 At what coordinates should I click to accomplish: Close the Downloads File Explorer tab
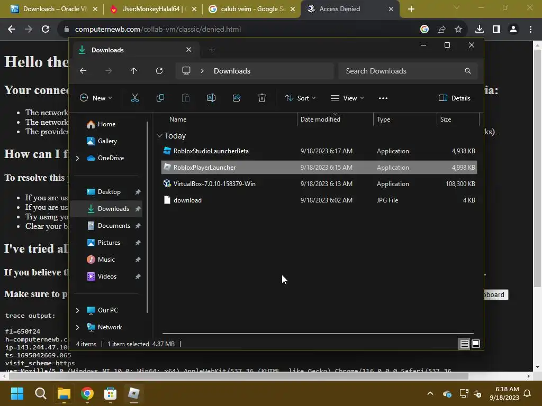pyautogui.click(x=189, y=50)
